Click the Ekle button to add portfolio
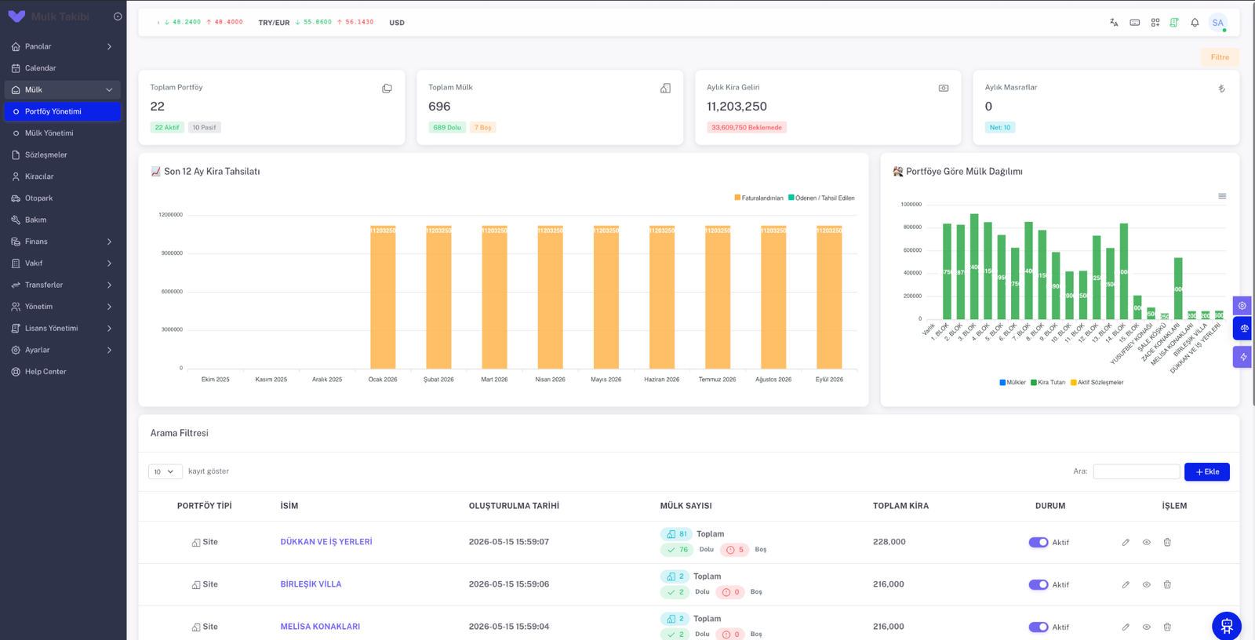This screenshot has height=640, width=1255. [x=1207, y=471]
